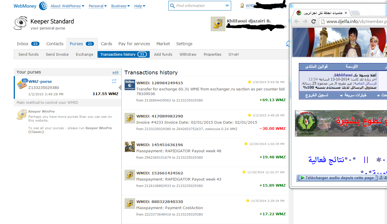Open the خيارات سريعة quick options dropdown
This screenshot has height=224, width=387.
coord(353,95)
